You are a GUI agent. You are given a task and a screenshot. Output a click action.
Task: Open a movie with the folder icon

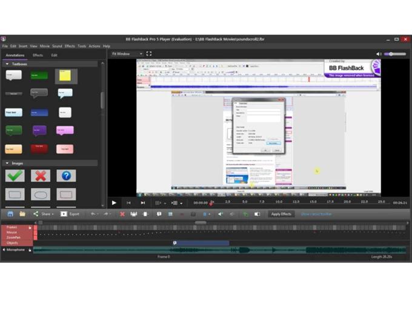22,214
